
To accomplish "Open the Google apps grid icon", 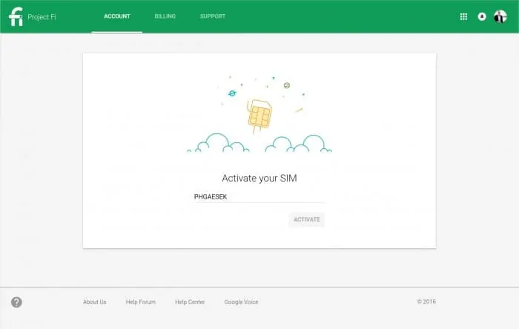I will coord(463,16).
